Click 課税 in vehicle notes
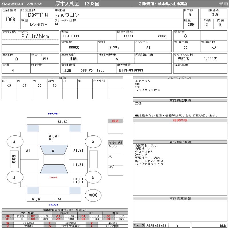This screenshot has width=229, height=229. [138, 103]
